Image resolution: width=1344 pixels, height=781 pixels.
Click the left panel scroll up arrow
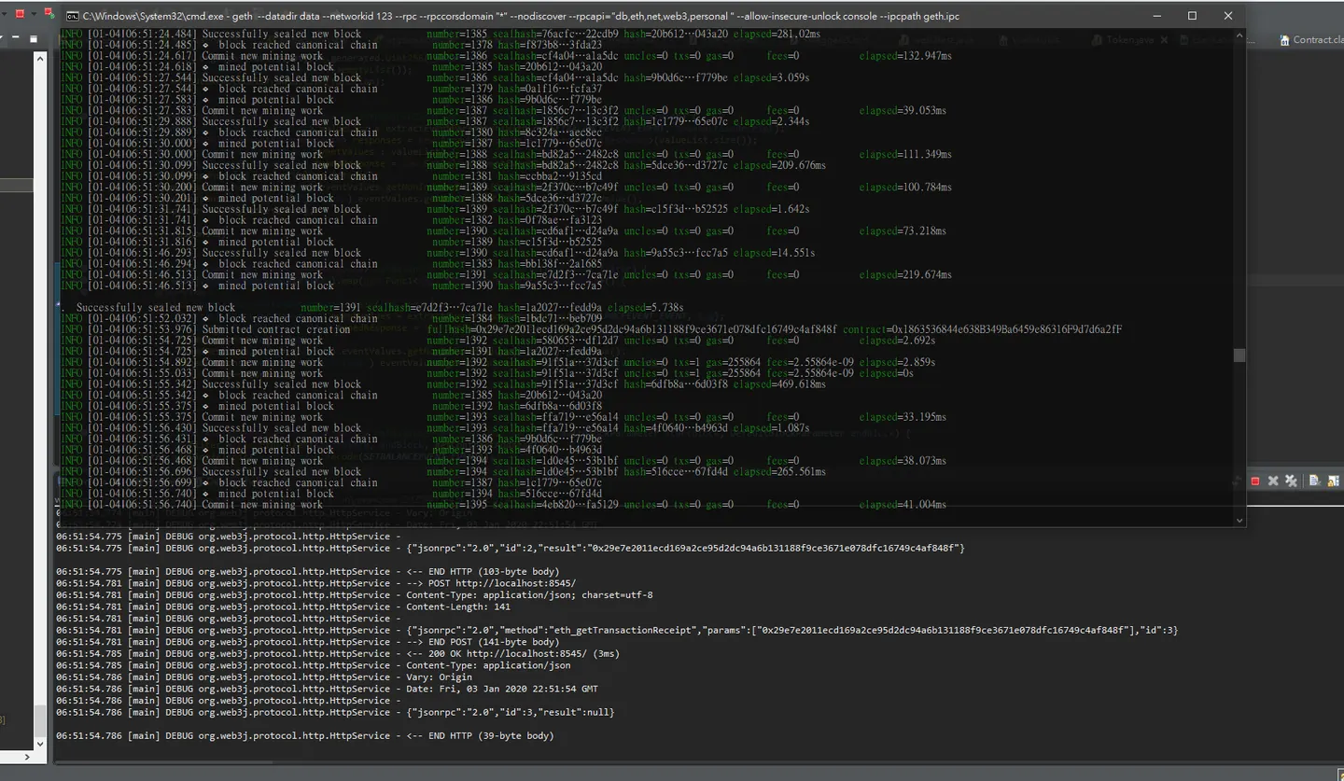coord(40,58)
